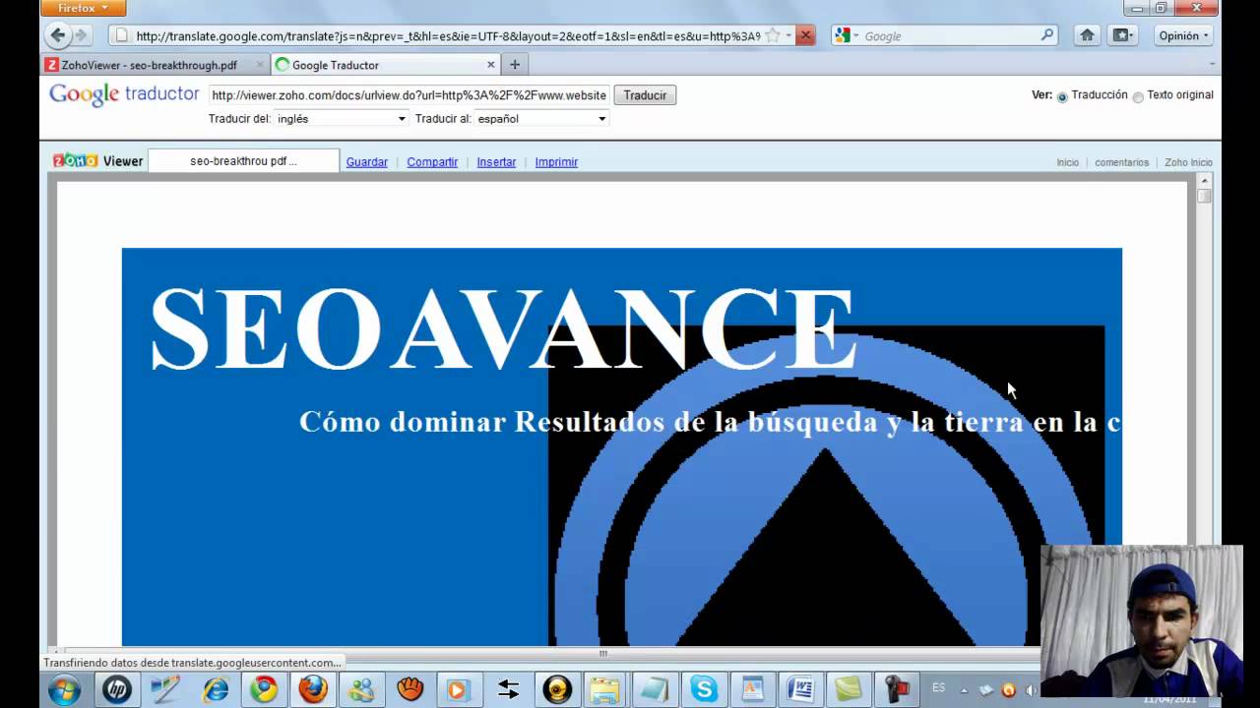Click the SEO AVANCE document heading
The height and width of the screenshot is (708, 1260).
502,328
